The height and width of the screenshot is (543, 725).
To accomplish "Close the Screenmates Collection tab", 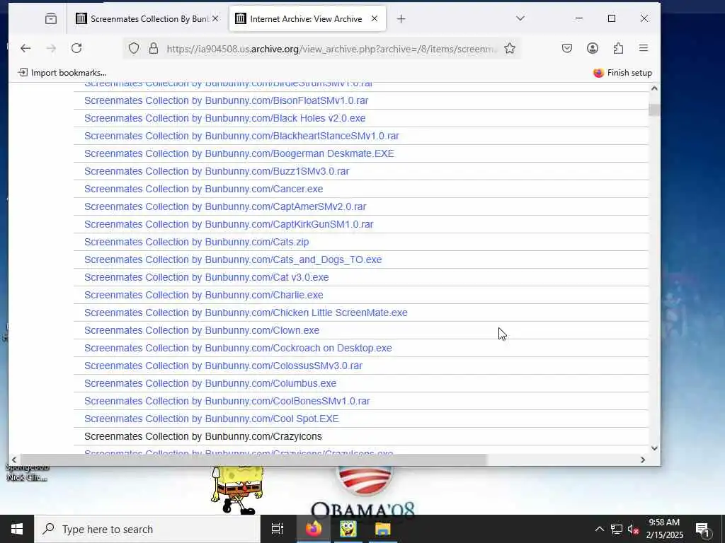I will coord(215,19).
